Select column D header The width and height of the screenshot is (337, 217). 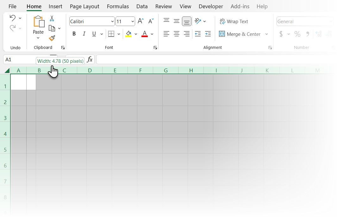pos(90,70)
